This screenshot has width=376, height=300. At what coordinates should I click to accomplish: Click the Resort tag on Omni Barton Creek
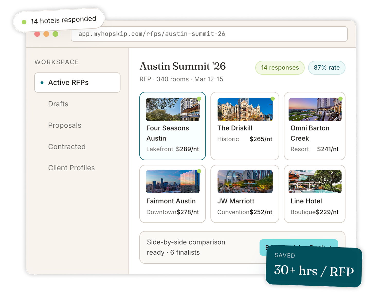[x=300, y=149]
